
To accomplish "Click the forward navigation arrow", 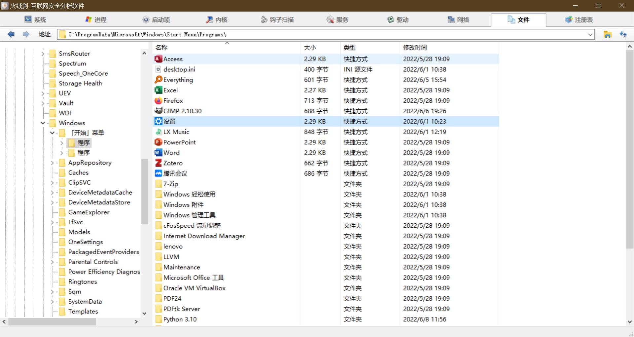I will [26, 34].
